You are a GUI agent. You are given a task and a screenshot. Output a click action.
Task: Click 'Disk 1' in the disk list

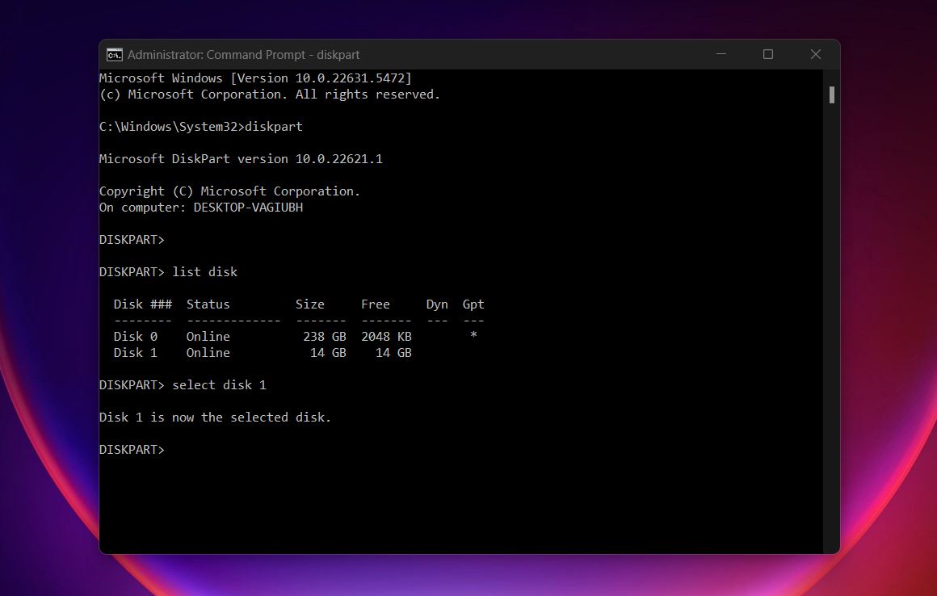click(136, 352)
